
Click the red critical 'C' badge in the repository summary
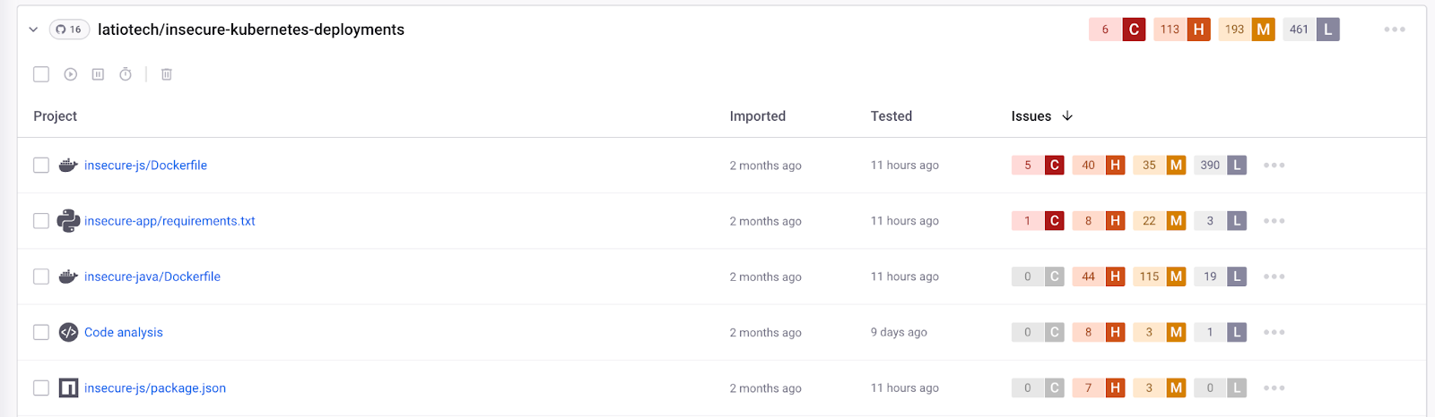pyautogui.click(x=1134, y=30)
